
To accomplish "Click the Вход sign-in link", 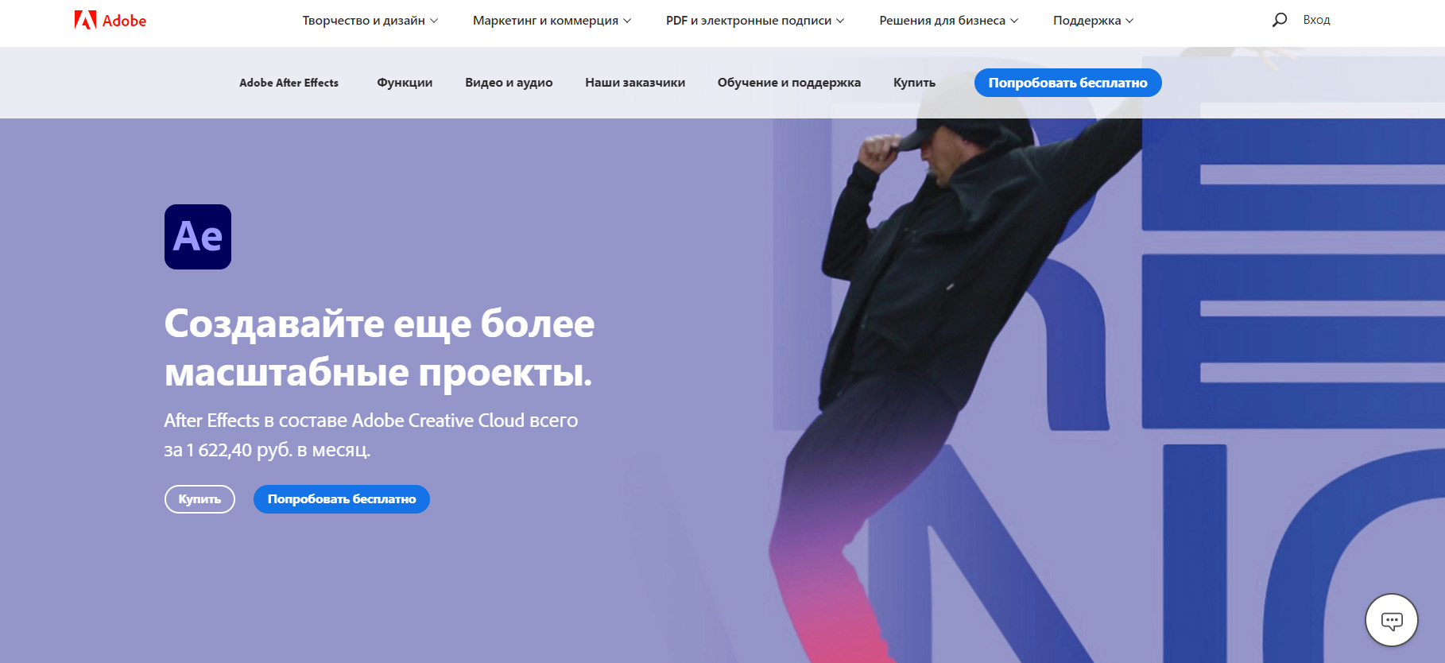I will coord(1316,20).
